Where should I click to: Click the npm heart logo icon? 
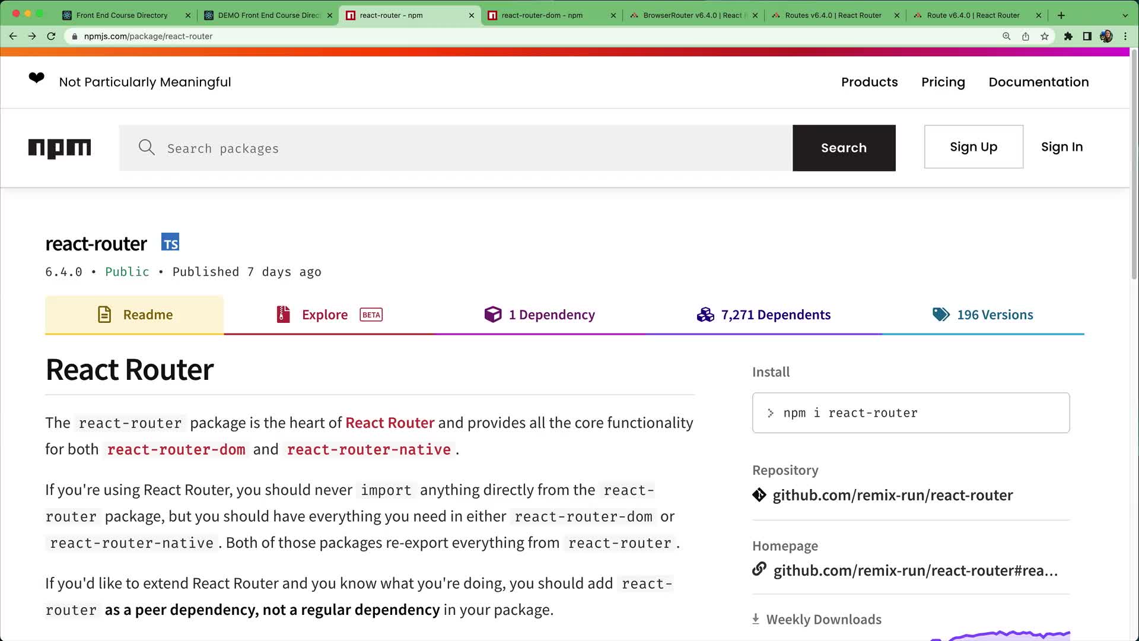point(36,78)
